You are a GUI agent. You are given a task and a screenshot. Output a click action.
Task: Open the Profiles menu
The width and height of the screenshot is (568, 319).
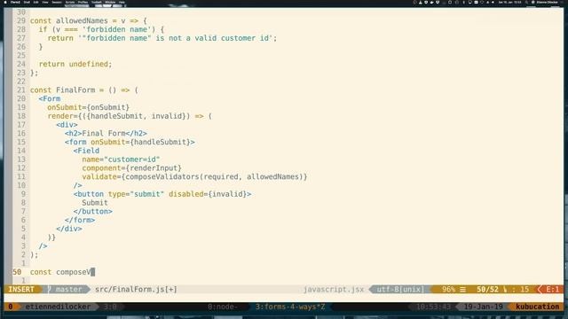coord(83,2)
